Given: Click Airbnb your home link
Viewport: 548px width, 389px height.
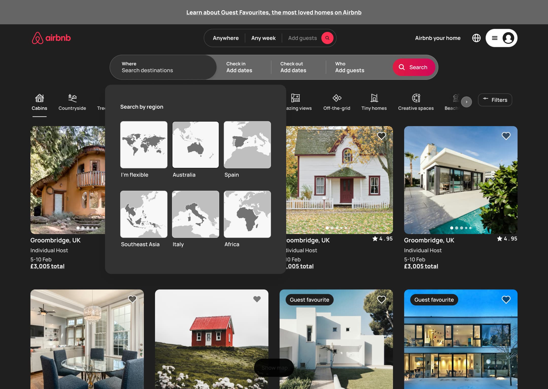Looking at the screenshot, I should (x=438, y=38).
